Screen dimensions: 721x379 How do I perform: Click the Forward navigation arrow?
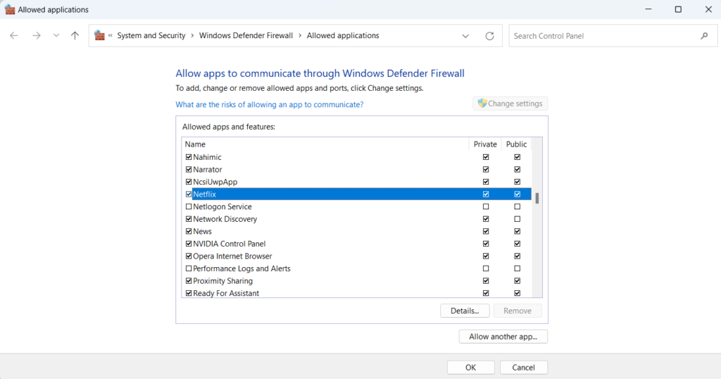(x=36, y=36)
